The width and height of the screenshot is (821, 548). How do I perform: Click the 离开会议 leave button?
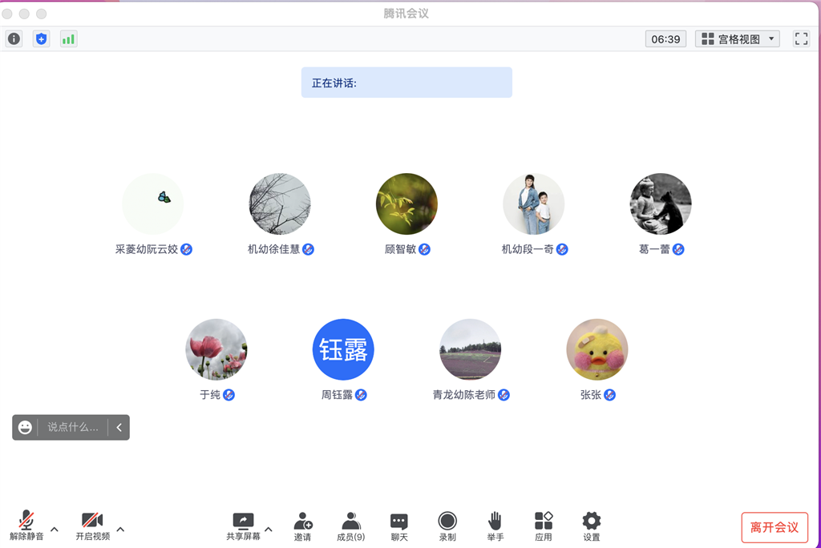774,527
